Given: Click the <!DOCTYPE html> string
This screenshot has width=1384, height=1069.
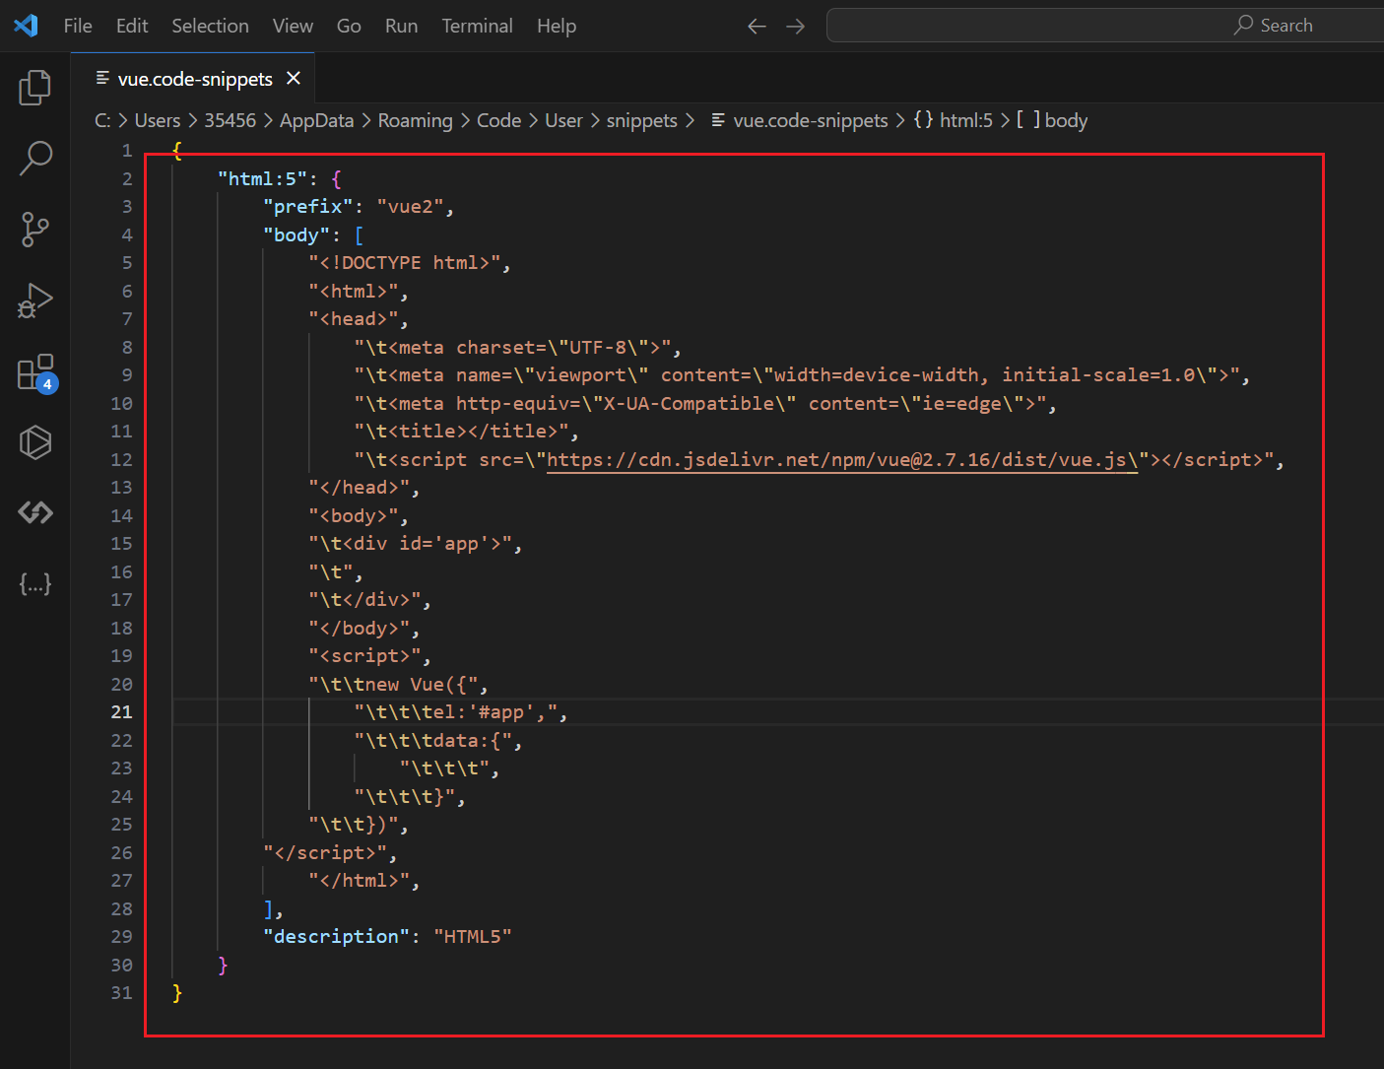Looking at the screenshot, I should 404,262.
